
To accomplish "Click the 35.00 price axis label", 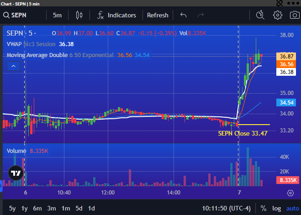I will [x=286, y=93].
